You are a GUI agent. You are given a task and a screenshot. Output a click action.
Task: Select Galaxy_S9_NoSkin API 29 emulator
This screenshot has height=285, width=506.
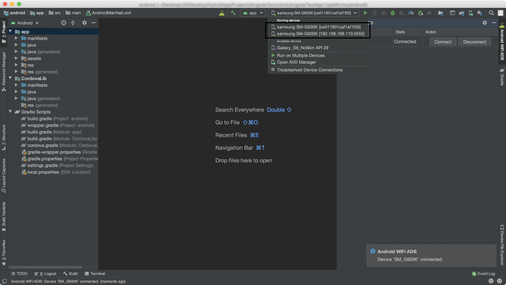point(317,47)
